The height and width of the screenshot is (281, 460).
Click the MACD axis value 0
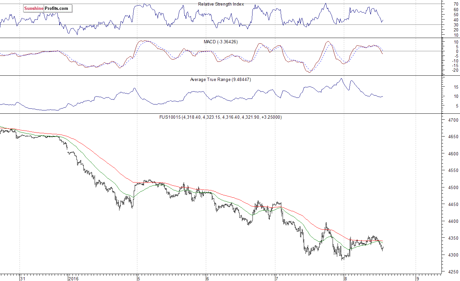tap(457, 51)
